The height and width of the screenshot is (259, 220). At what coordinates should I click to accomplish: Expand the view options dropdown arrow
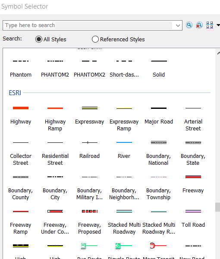pyautogui.click(x=218, y=25)
